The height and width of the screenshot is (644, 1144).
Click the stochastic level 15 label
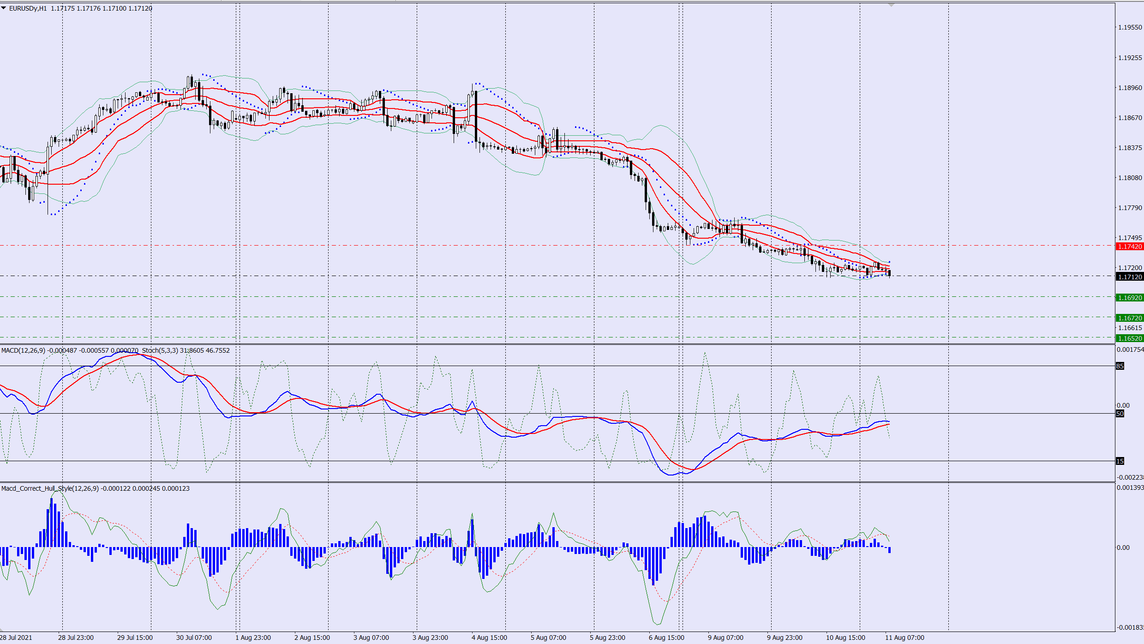pyautogui.click(x=1120, y=461)
